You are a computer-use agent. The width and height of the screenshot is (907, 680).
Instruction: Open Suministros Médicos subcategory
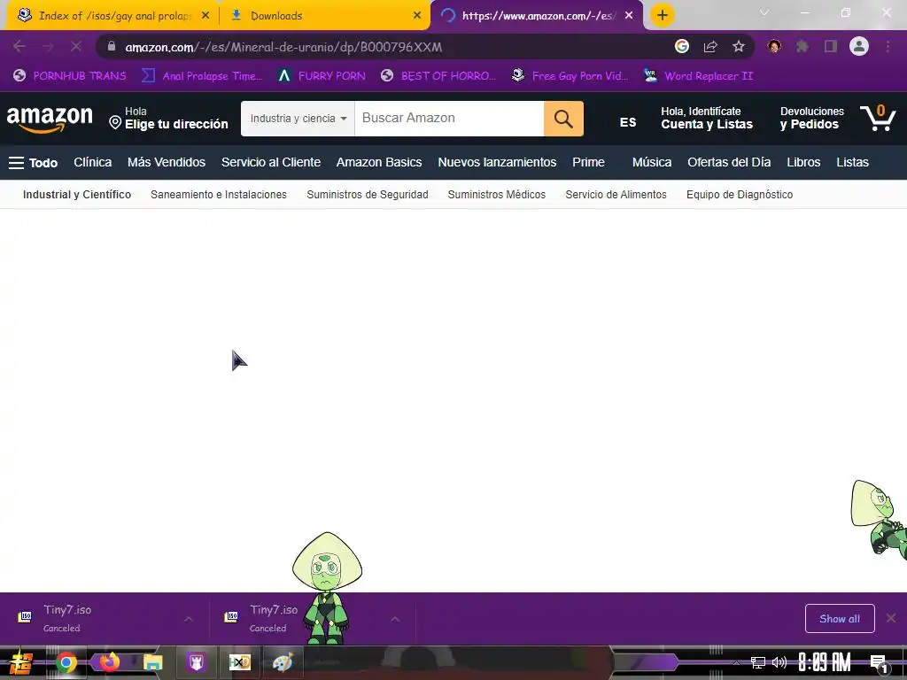[x=496, y=195]
